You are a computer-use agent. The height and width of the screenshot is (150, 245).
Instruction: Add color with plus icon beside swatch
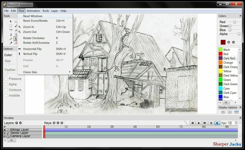[228, 42]
